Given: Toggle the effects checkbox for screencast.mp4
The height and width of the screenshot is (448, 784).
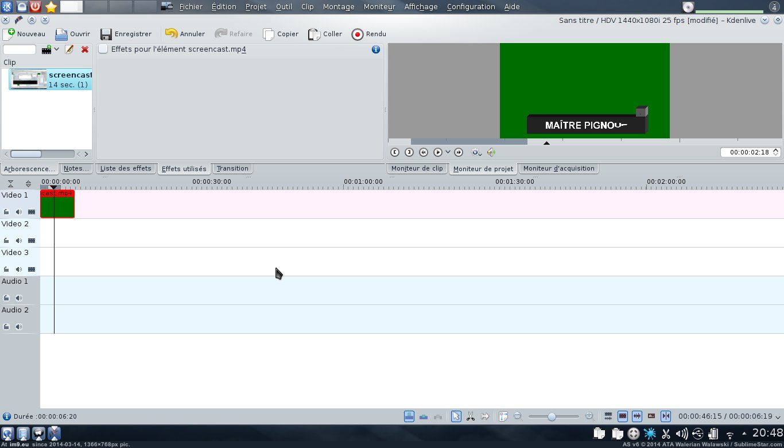Looking at the screenshot, I should tap(103, 49).
